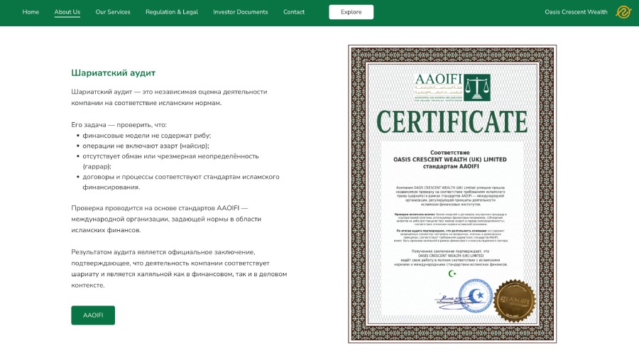This screenshot has height=353, width=639.
Task: Open Investor Documents in the navigation
Action: coord(241,12)
